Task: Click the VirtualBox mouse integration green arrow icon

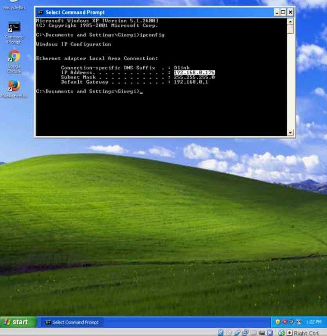Action: pyautogui.click(x=282, y=333)
